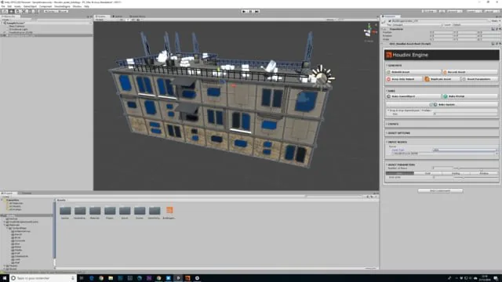Open the File menu
This screenshot has height=282, width=502.
[3, 6]
